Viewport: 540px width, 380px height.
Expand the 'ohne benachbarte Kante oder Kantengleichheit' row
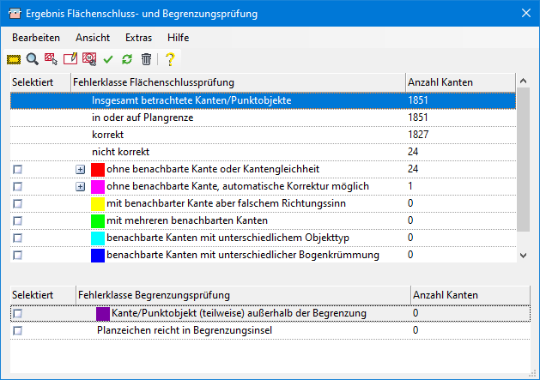coord(81,170)
